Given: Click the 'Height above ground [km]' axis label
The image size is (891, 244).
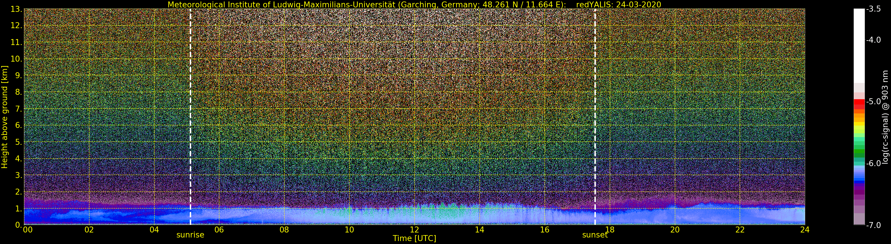Looking at the screenshot, I should click(4, 117).
